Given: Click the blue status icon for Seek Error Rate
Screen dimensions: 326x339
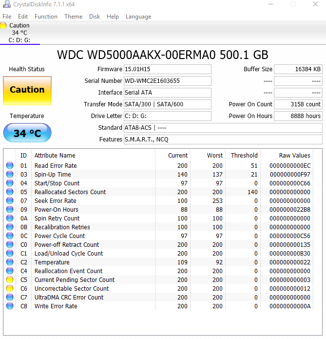Looking at the screenshot, I should [10, 200].
